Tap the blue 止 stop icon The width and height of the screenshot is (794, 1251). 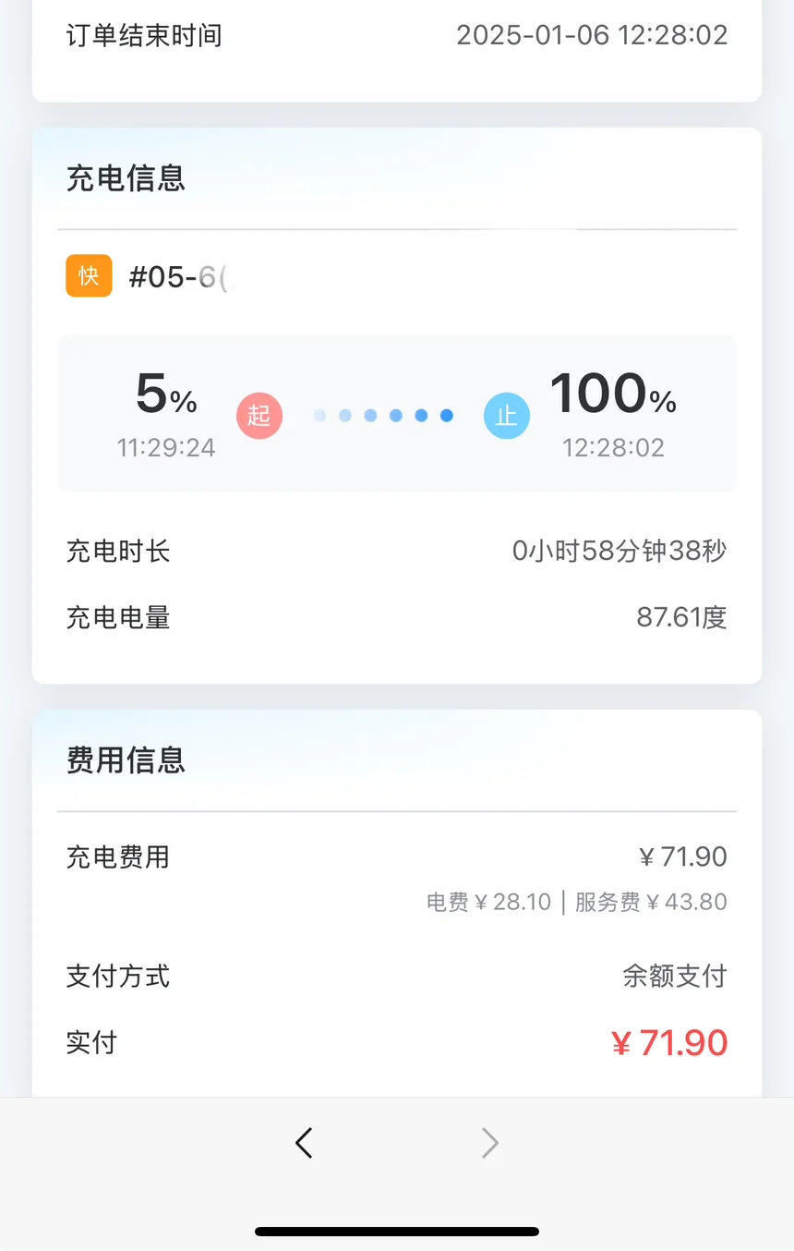point(507,417)
